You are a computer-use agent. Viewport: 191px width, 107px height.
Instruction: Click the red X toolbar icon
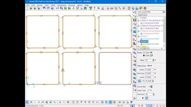coord(124,8)
